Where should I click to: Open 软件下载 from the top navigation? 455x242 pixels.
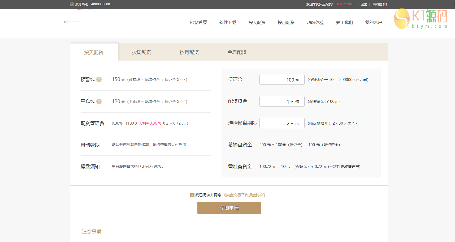click(x=228, y=23)
